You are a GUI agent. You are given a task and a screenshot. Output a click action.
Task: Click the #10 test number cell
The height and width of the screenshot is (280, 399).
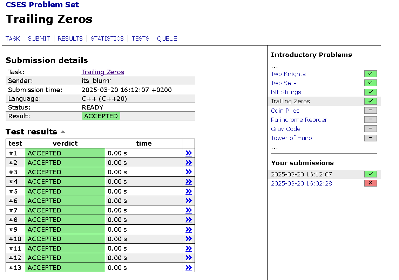click(x=15, y=239)
